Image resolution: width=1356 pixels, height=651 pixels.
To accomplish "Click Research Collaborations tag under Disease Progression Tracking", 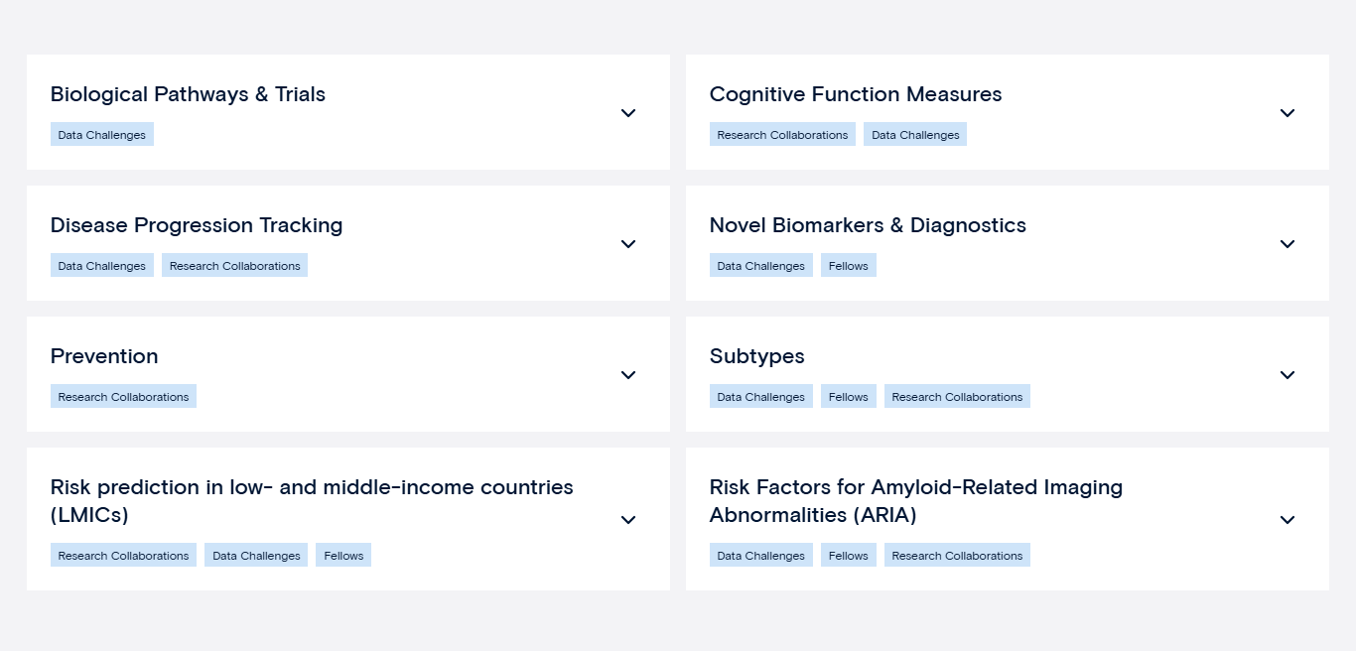I will pyautogui.click(x=234, y=266).
